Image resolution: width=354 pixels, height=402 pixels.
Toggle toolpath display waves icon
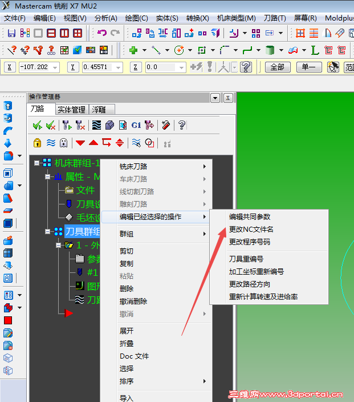point(51,143)
